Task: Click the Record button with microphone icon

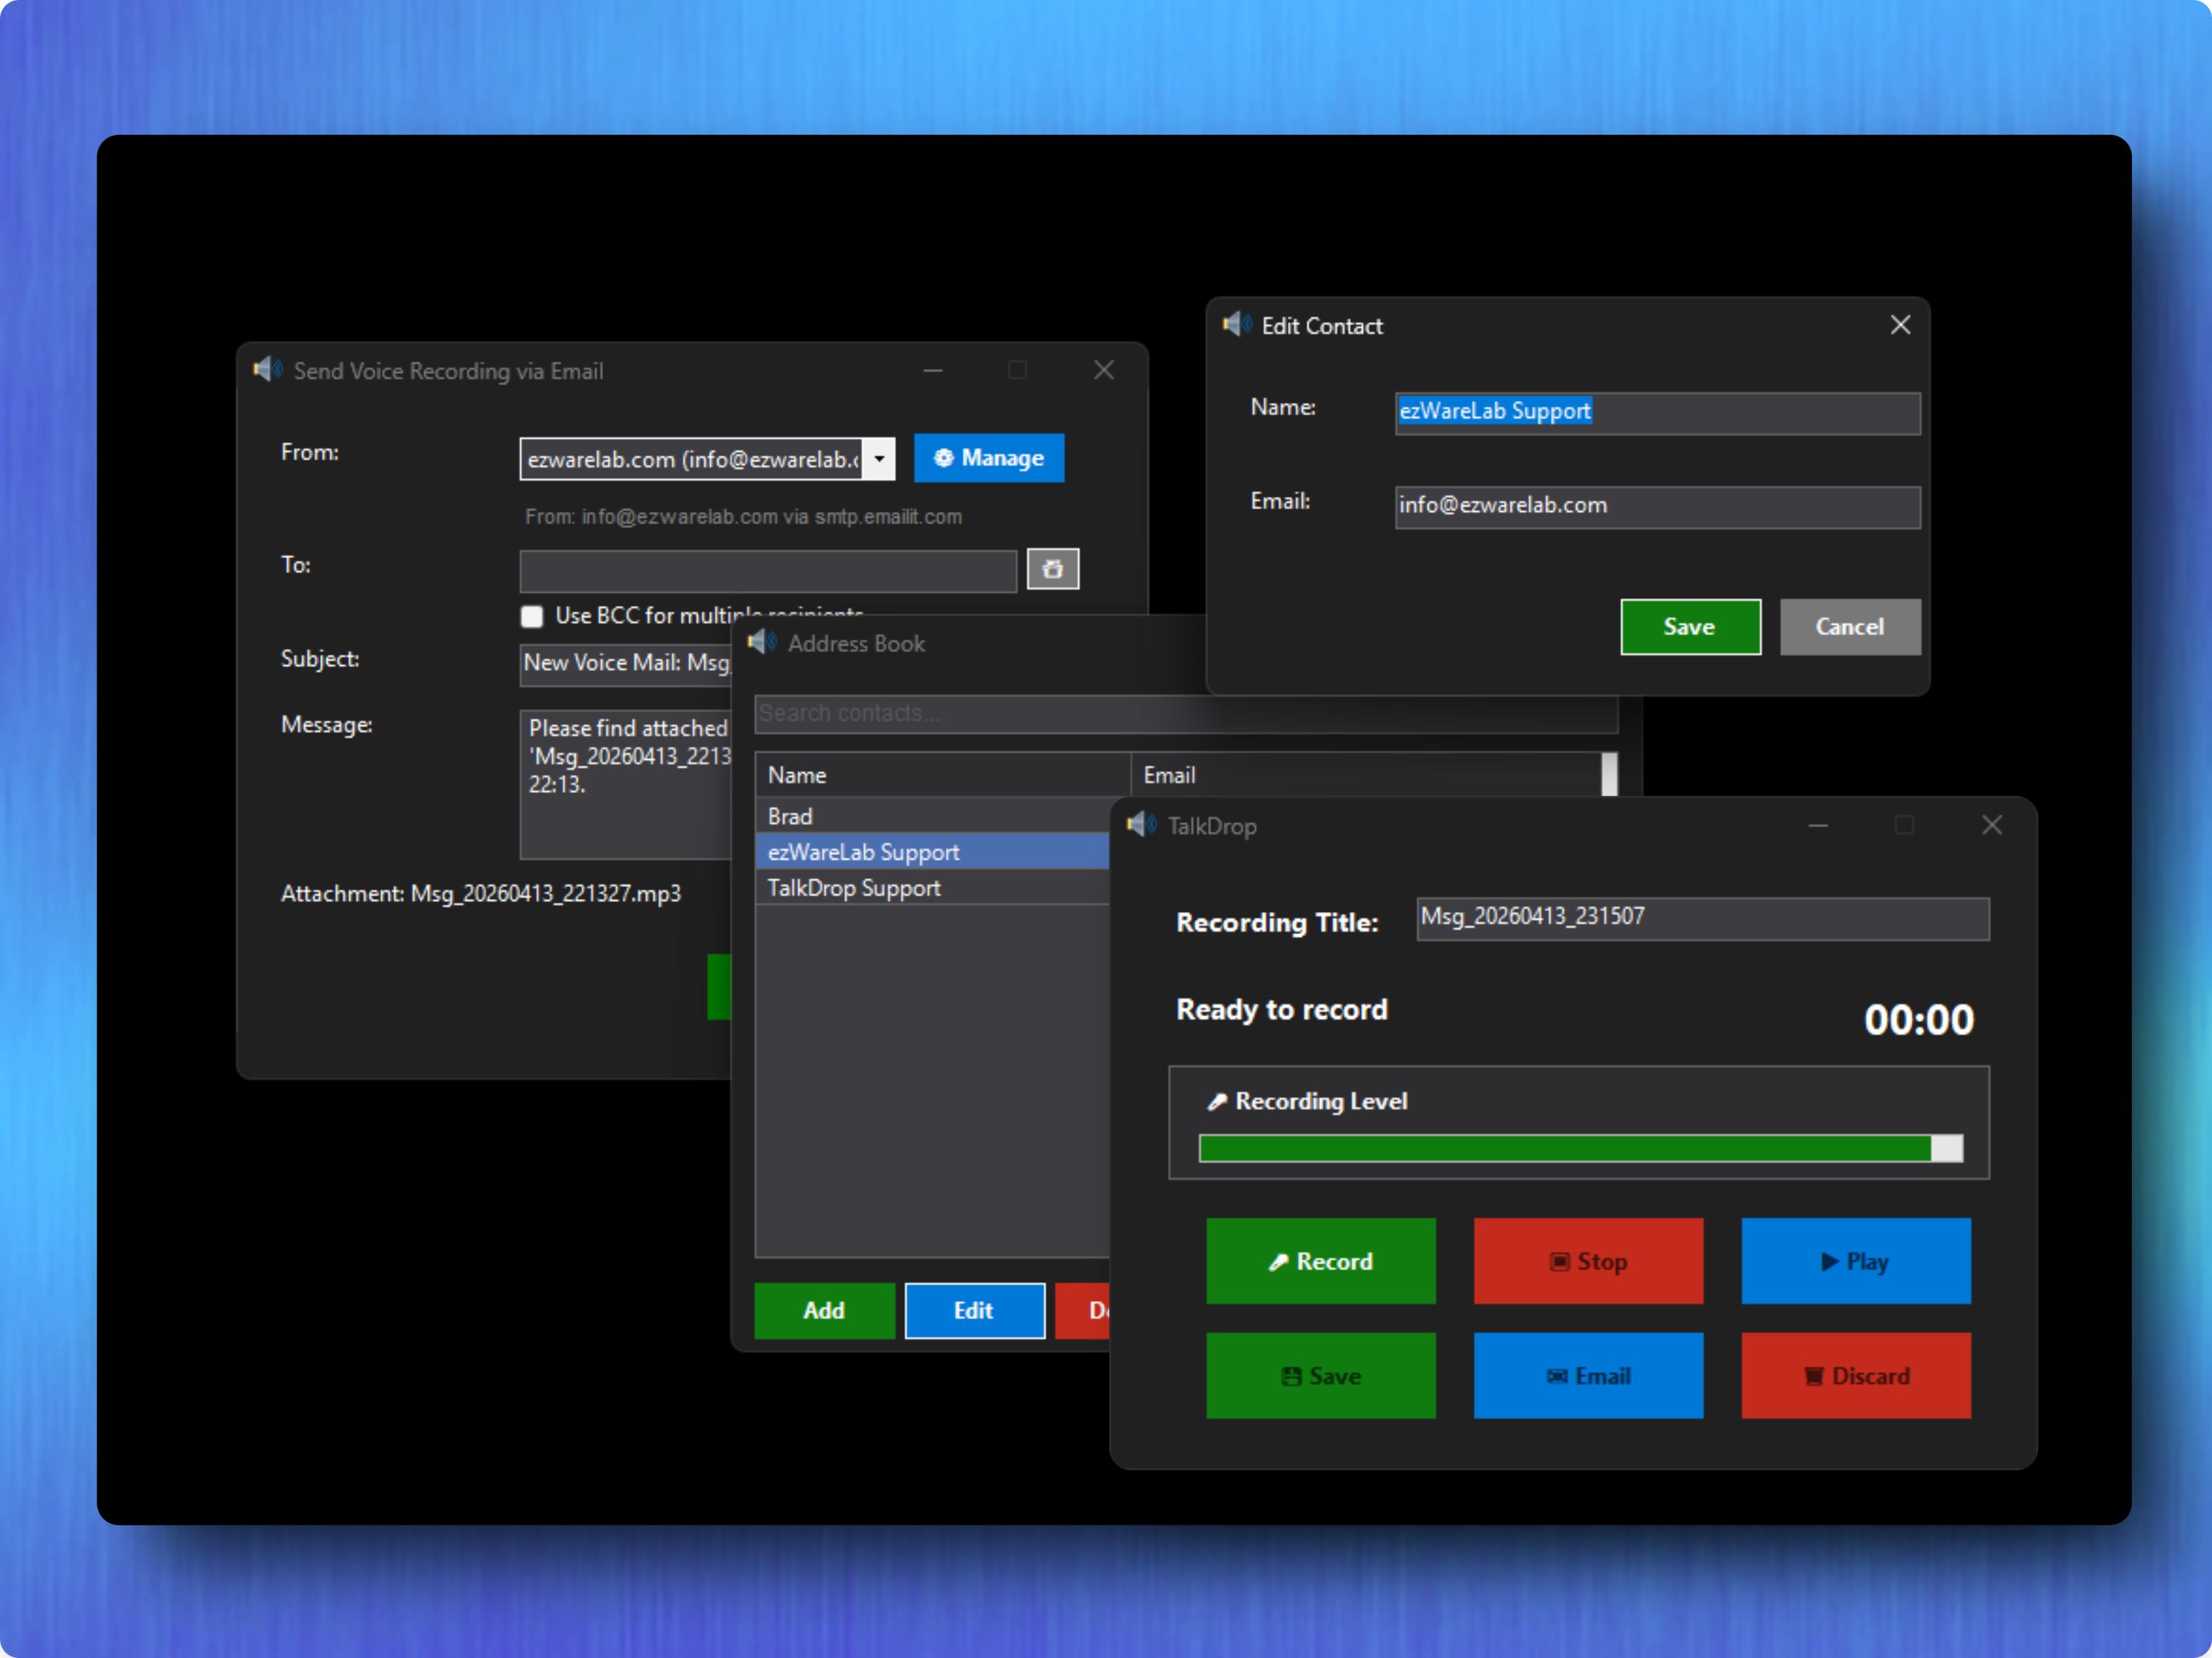Action: (x=1320, y=1261)
